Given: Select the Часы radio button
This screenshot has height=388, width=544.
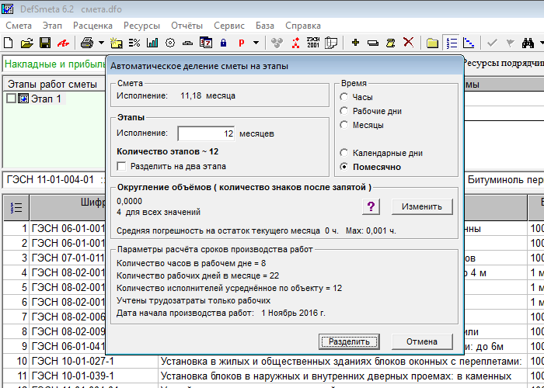Looking at the screenshot, I should [x=344, y=98].
